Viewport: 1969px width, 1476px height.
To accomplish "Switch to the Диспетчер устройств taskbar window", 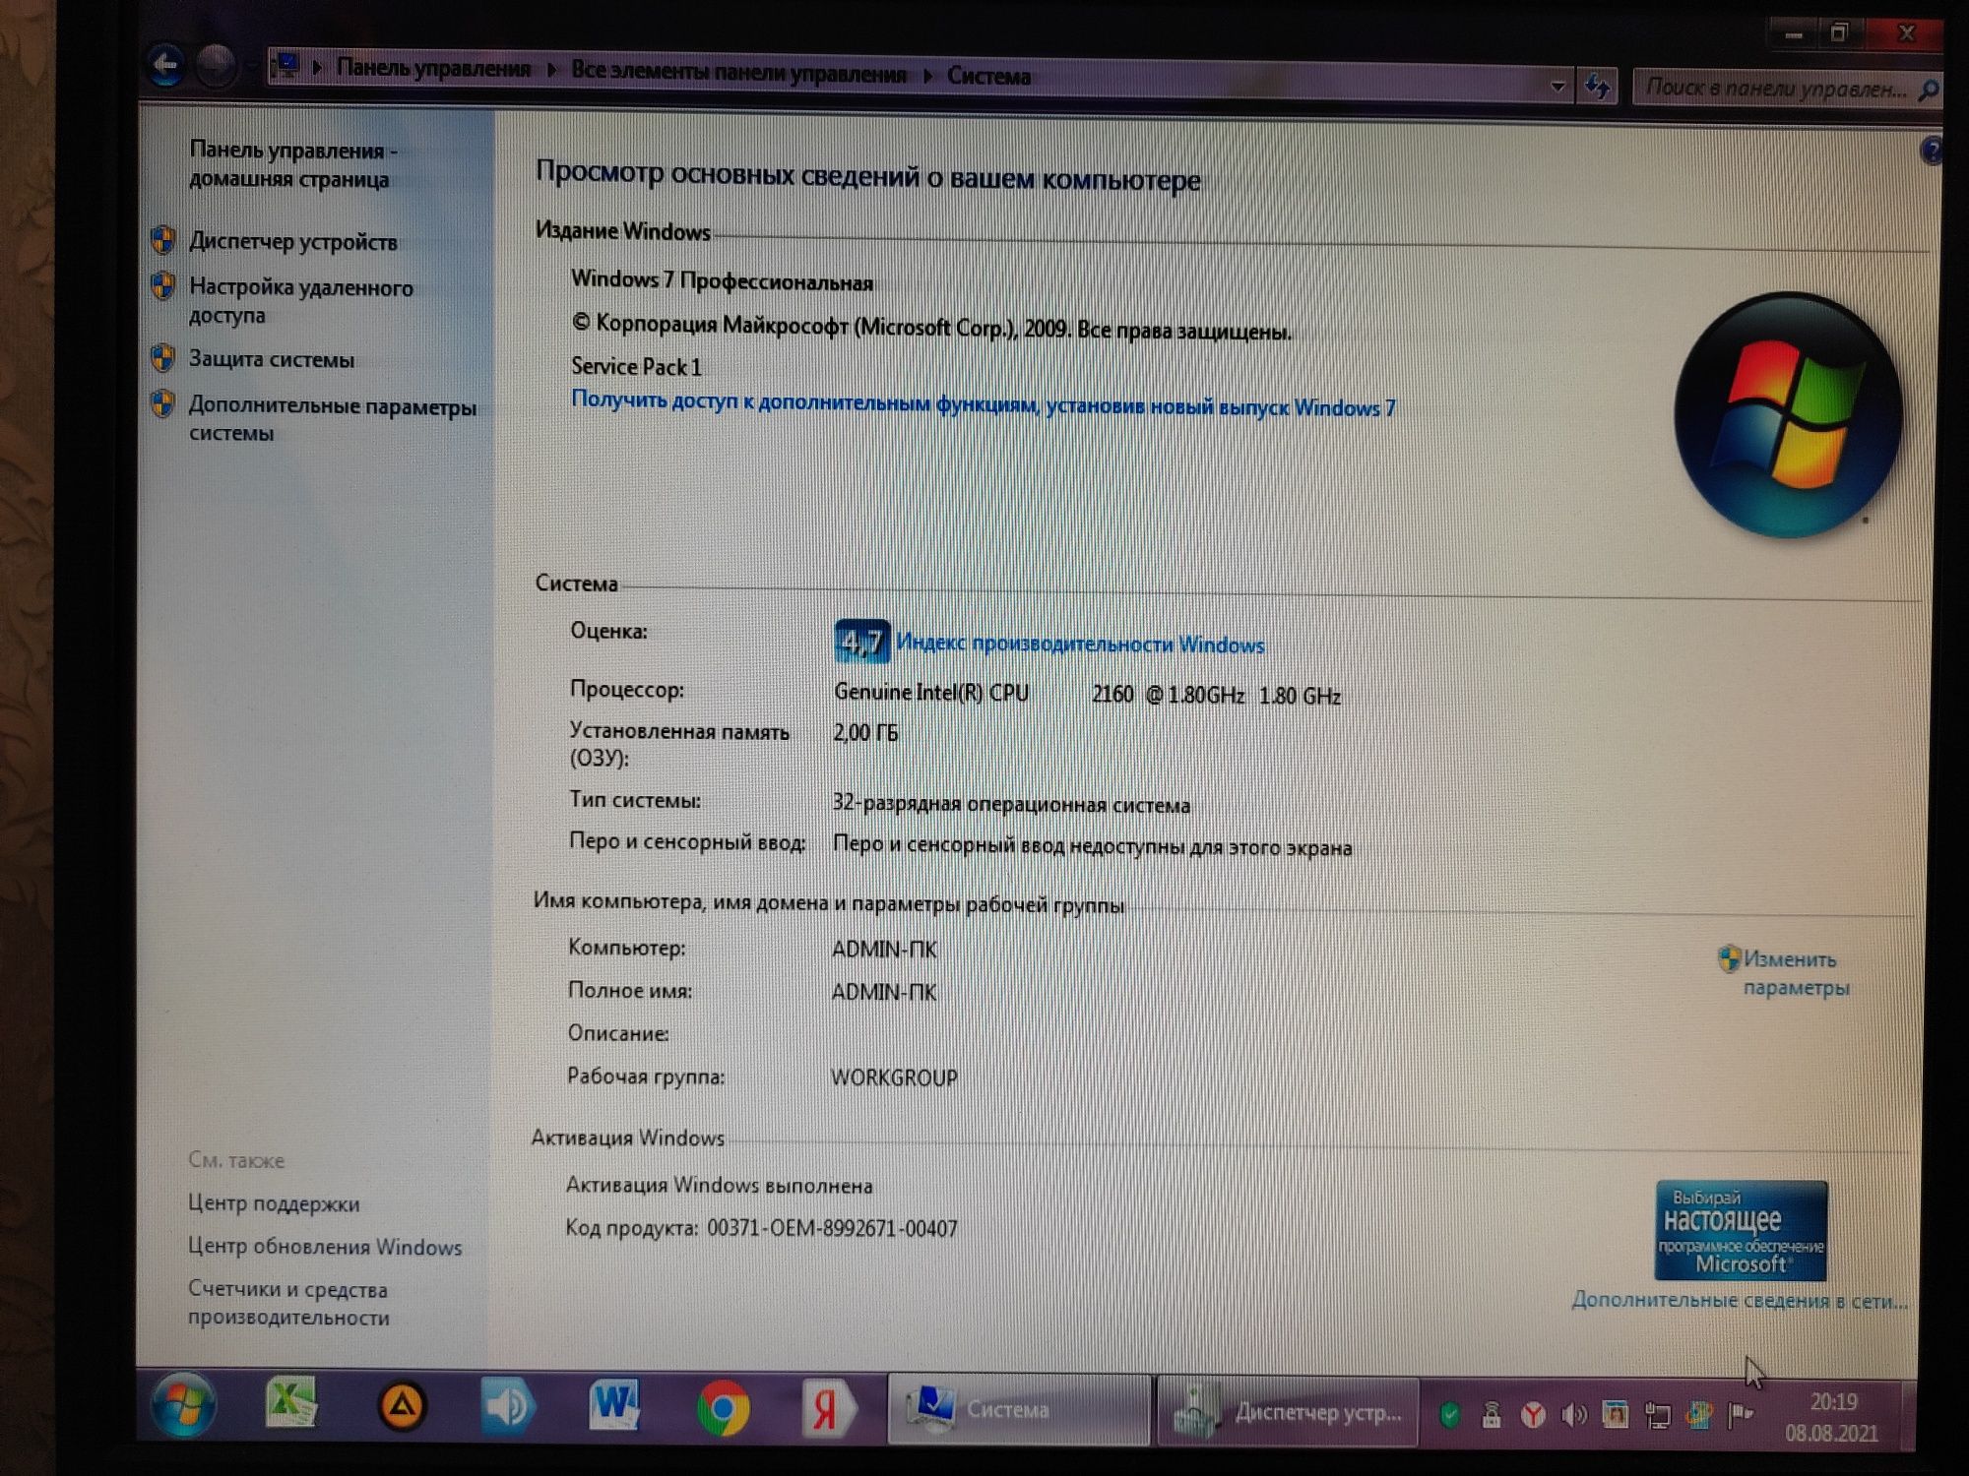I will click(1288, 1412).
